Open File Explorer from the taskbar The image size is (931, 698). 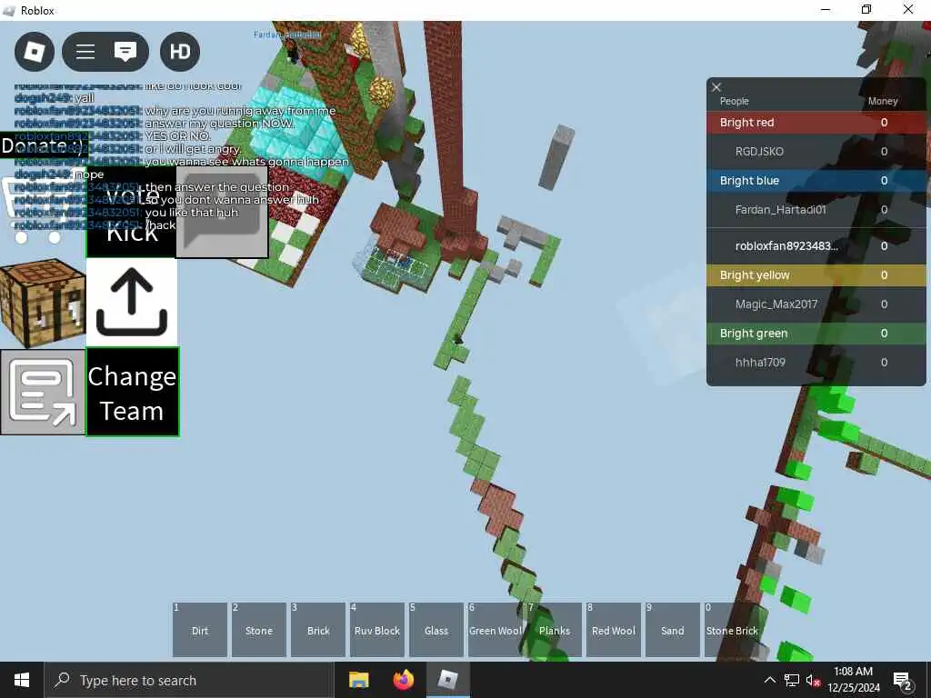[x=358, y=680]
